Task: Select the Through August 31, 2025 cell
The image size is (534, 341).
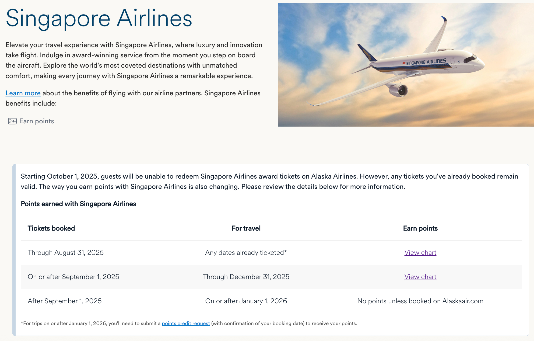Action: 66,253
